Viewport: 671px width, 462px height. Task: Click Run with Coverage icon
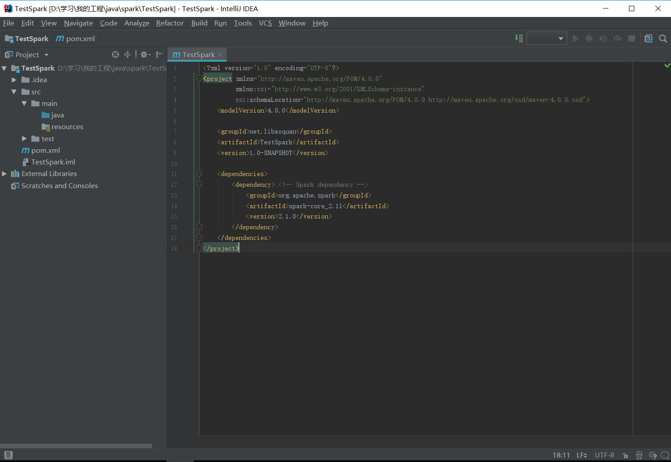point(603,39)
